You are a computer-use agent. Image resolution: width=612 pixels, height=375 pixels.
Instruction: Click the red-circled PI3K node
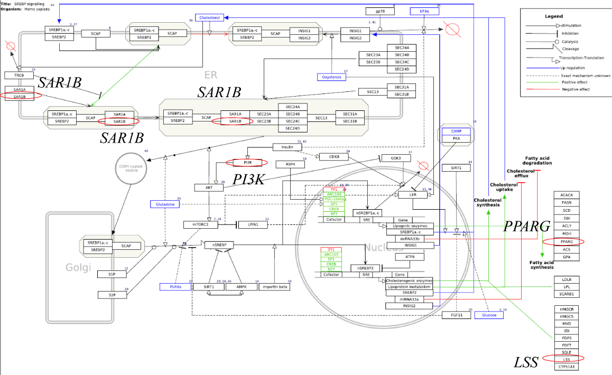(x=247, y=162)
